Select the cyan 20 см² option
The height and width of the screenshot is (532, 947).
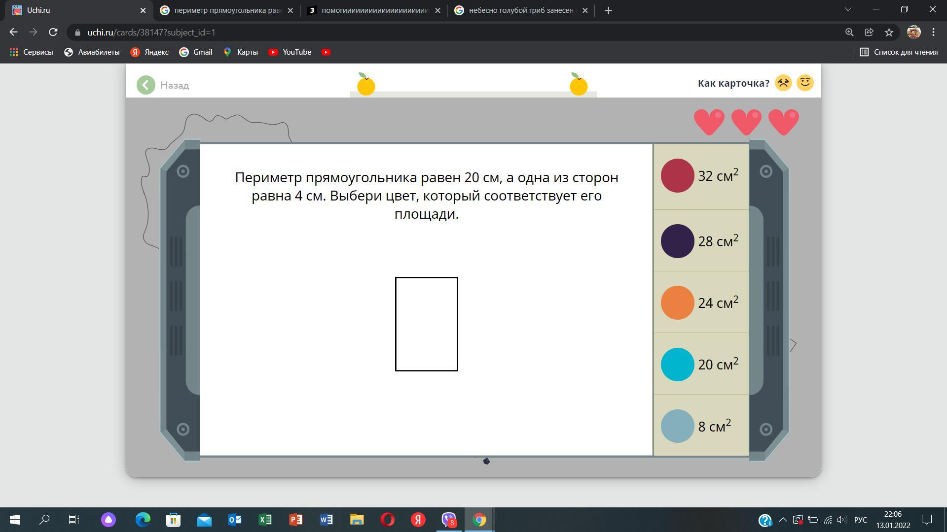click(x=677, y=365)
